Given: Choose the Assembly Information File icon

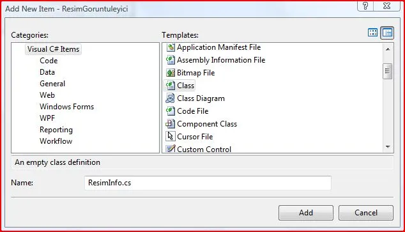Looking at the screenshot, I should click(171, 60).
